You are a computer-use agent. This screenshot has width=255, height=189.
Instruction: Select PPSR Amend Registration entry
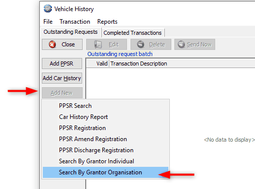(x=105, y=139)
